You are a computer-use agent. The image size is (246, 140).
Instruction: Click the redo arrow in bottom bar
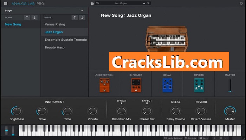(x=226, y=138)
